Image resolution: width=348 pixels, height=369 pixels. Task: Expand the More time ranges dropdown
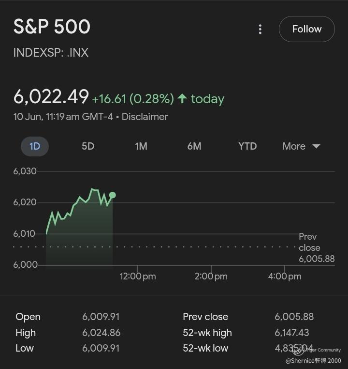[x=301, y=146]
